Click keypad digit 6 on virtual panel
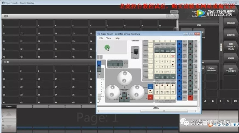Viewport: 239px width, 133px height. [167, 62]
